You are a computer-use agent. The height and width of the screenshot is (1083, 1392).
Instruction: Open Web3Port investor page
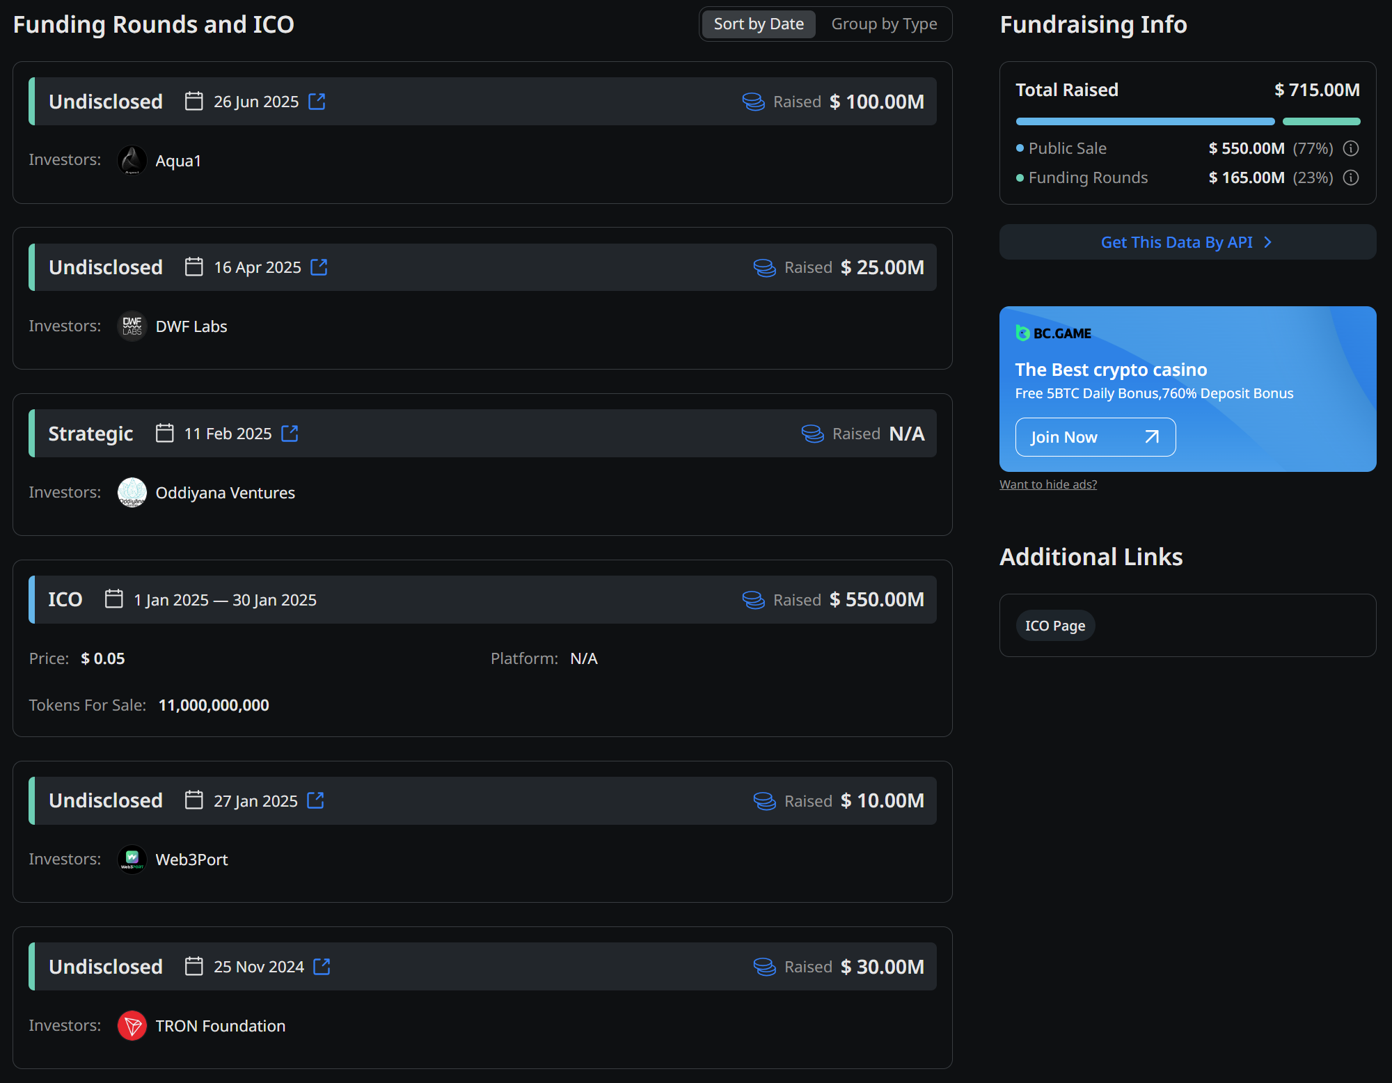(x=191, y=860)
